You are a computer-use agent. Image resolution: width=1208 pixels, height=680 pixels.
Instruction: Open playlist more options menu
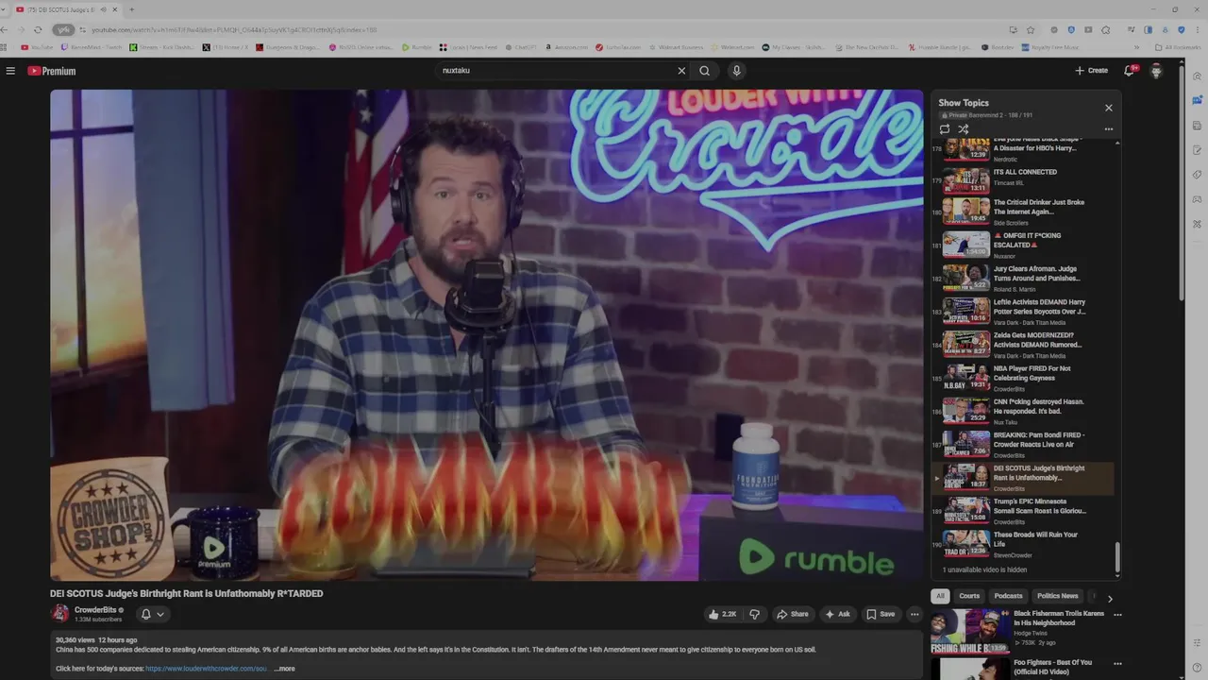coord(1109,129)
